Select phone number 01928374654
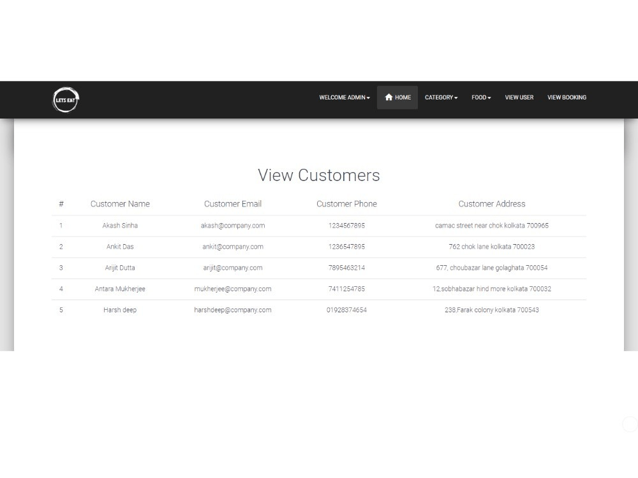This screenshot has width=638, height=478. [346, 310]
